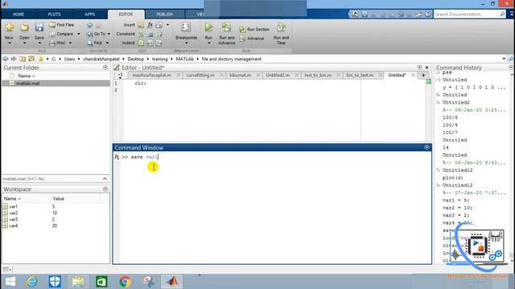Screen dimensions: 515x289
Task: Click the Print icon
Action: pyautogui.click(x=52, y=43)
